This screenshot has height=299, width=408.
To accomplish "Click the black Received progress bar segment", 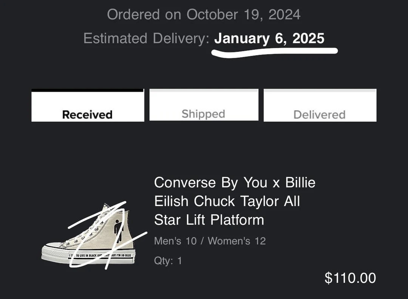I will (88, 91).
